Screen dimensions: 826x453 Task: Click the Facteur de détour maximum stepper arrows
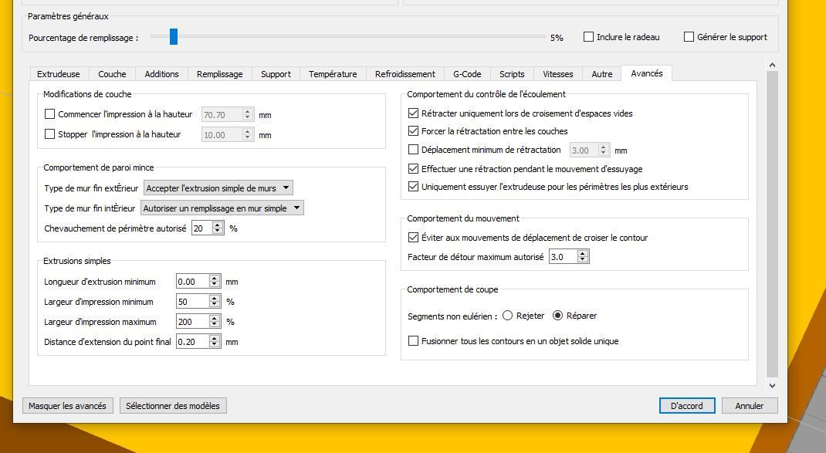point(583,256)
